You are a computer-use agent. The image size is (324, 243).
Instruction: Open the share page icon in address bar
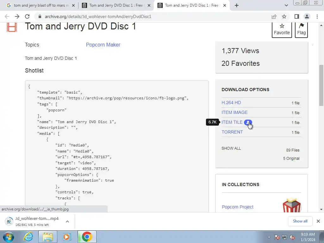click(x=274, y=16)
